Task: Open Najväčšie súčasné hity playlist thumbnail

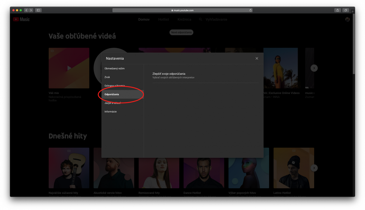Action: point(69,168)
